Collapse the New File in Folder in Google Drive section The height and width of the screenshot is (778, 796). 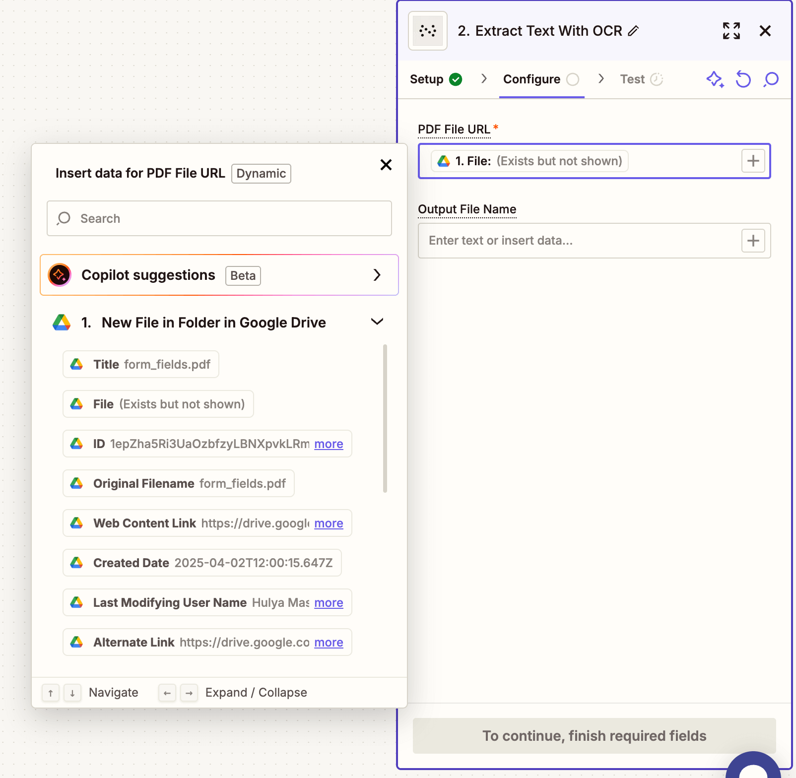click(377, 322)
